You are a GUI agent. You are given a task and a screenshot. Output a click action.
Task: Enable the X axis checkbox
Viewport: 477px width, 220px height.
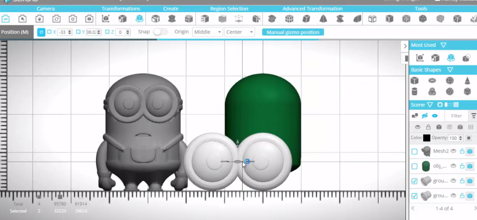pos(49,32)
